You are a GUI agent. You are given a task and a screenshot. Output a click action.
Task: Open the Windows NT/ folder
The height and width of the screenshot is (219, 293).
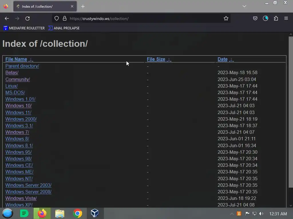pyautogui.click(x=19, y=179)
